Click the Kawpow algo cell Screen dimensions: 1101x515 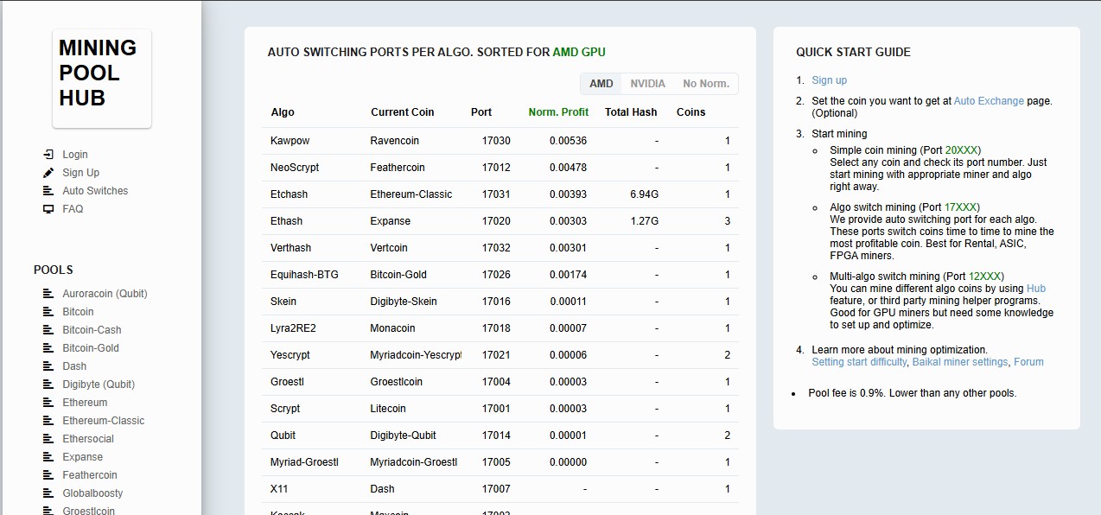(290, 140)
